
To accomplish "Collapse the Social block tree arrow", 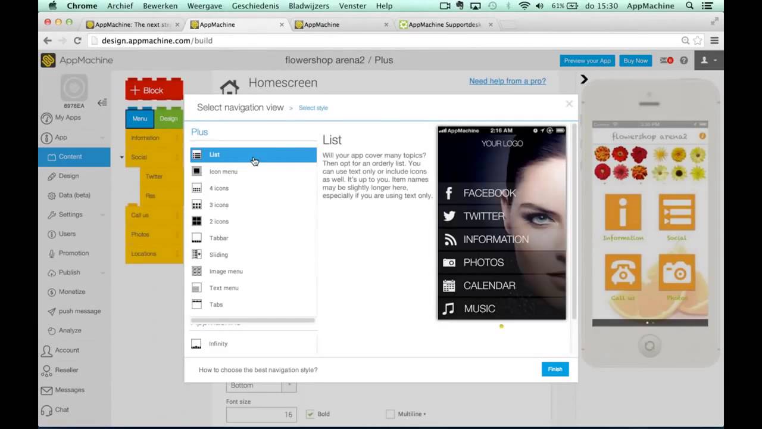I will 121,157.
